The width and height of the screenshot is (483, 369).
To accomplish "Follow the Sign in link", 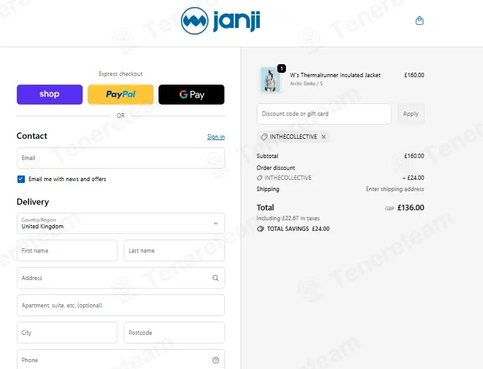I will pyautogui.click(x=216, y=136).
